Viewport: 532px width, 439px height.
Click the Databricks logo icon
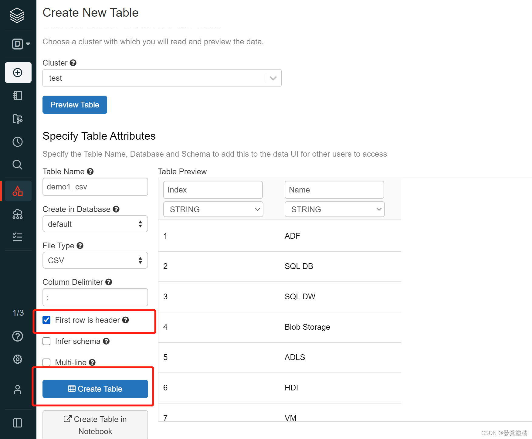coord(17,15)
